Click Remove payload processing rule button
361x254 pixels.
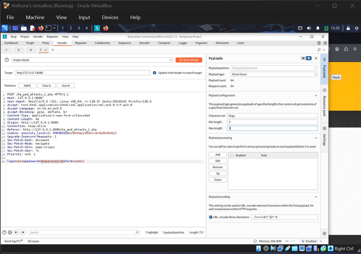point(218,167)
